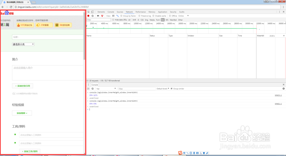The height and width of the screenshot is (156, 286).
Task: Close the console drawer
Action: (284, 85)
